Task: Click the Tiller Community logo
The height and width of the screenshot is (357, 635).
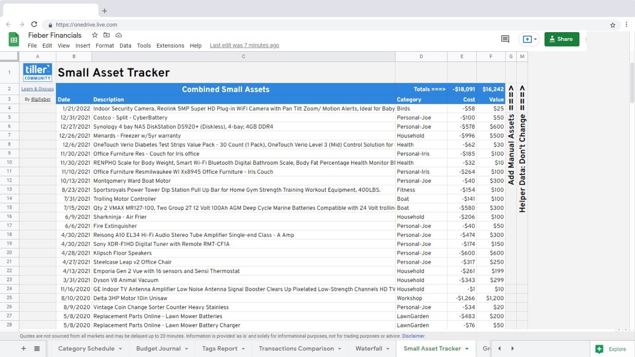Action: tap(37, 72)
